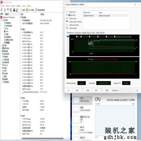141x141 pixels.
Task: Enable the Stress cache checkbox
Action: click(x=69, y=18)
